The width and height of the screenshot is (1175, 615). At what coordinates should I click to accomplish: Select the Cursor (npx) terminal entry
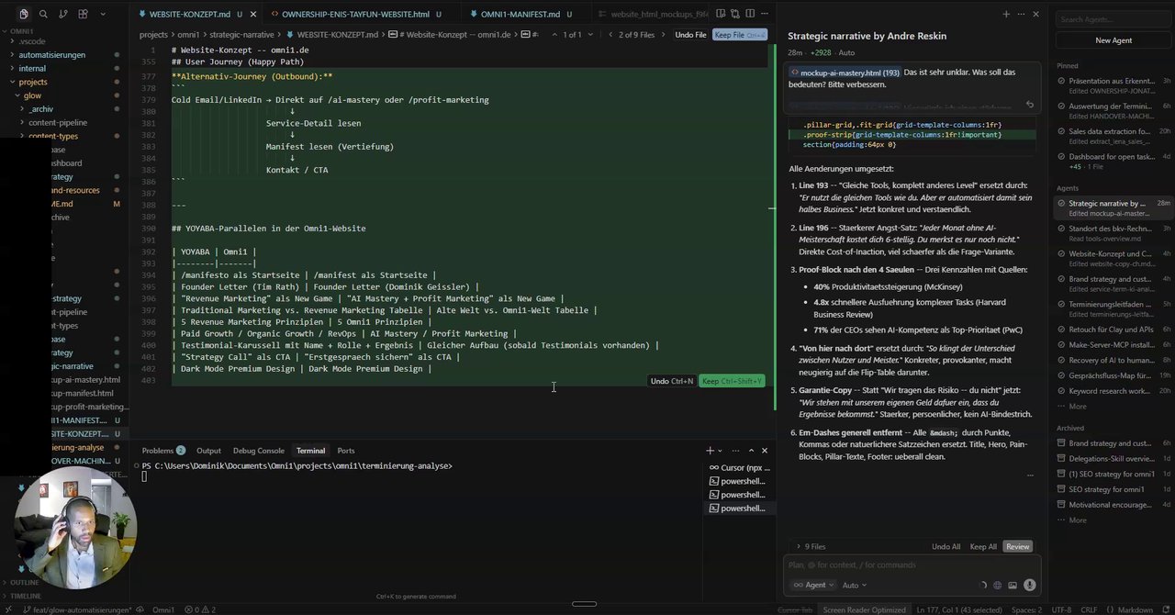point(738,468)
